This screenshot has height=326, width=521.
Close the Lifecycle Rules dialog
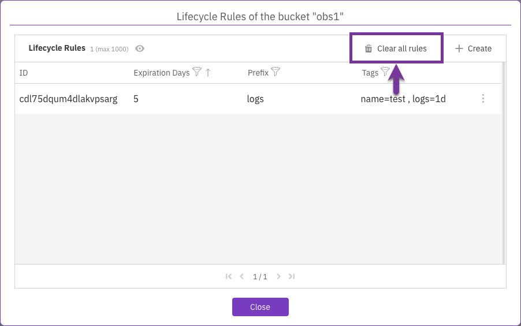coord(260,307)
